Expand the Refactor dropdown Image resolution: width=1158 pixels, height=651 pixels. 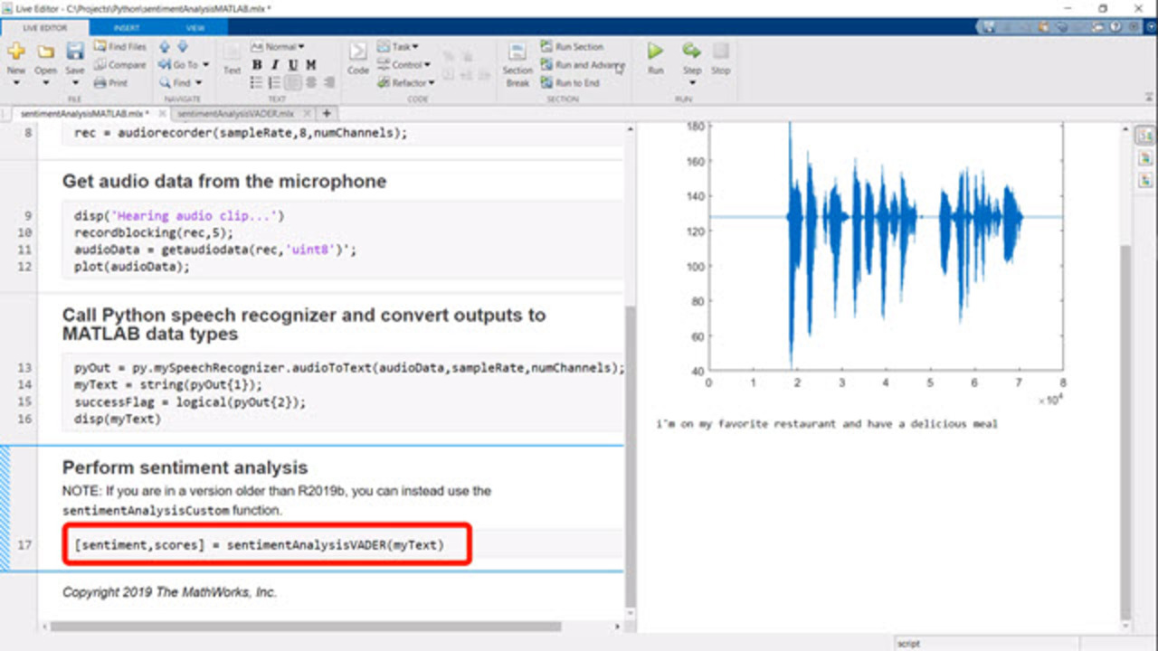(x=406, y=83)
